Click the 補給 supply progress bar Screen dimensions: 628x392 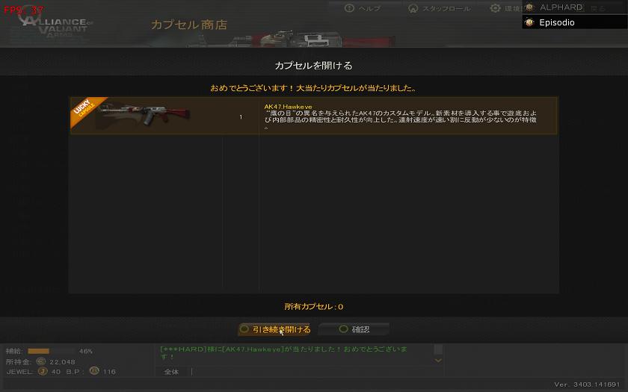click(x=51, y=351)
